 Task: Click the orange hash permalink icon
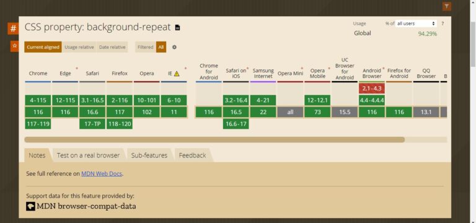13,29
